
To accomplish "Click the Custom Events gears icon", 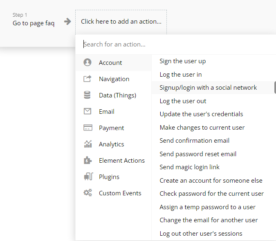I will tap(88, 193).
